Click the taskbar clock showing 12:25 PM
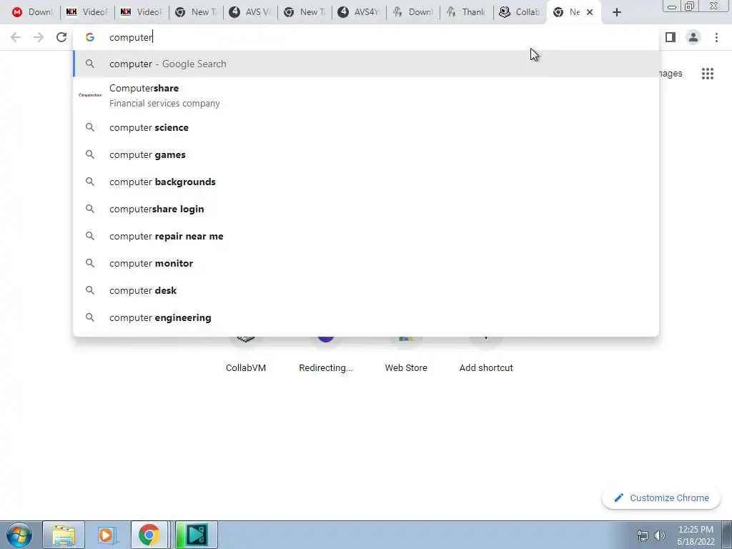The image size is (732, 549). (696, 535)
